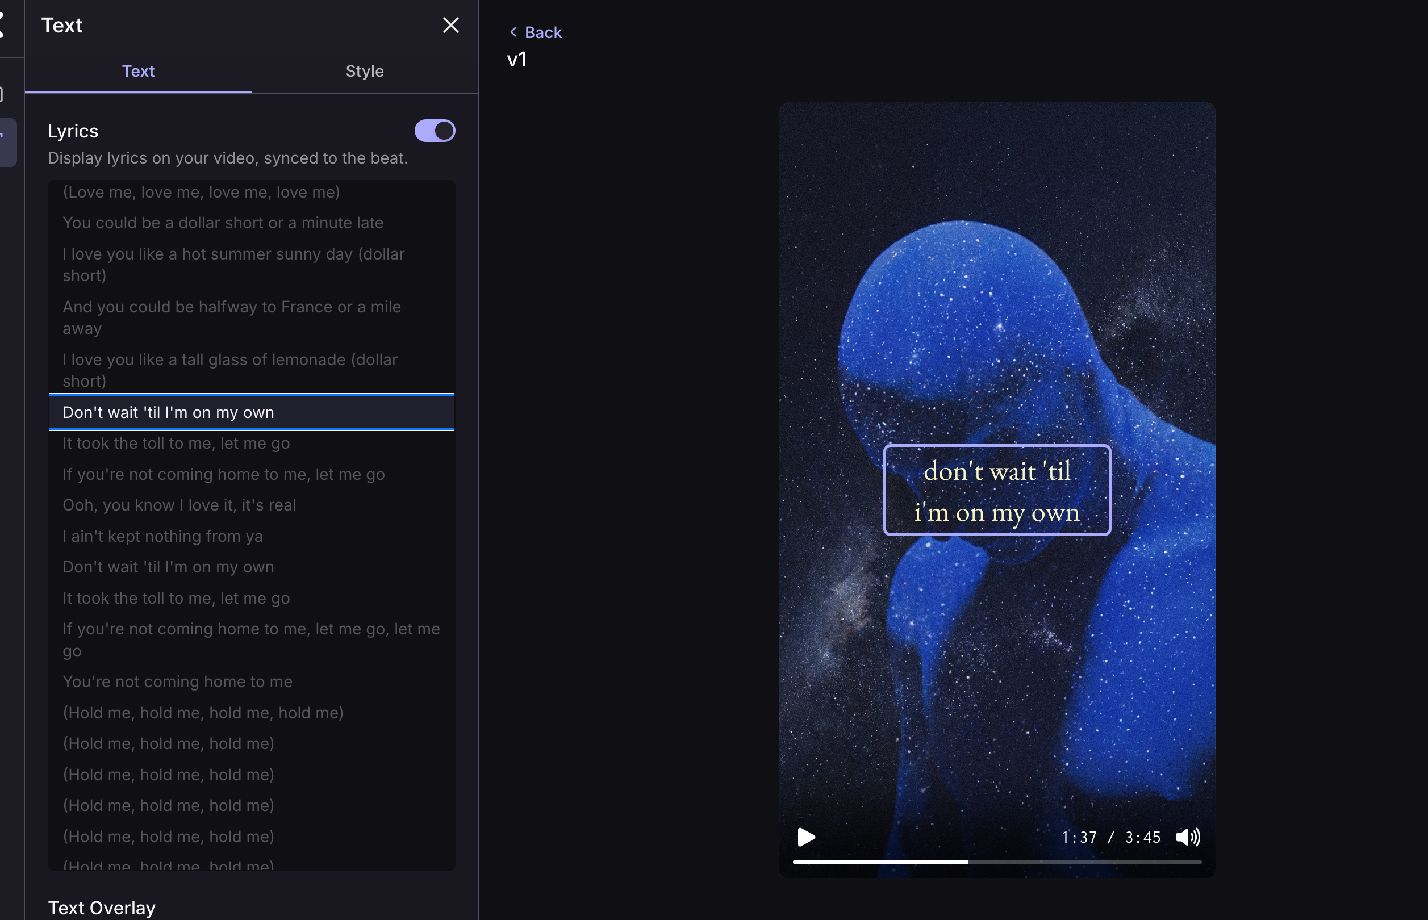Viewport: 1428px width, 920px height.
Task: Click the Back chevron arrow
Action: coord(514,32)
